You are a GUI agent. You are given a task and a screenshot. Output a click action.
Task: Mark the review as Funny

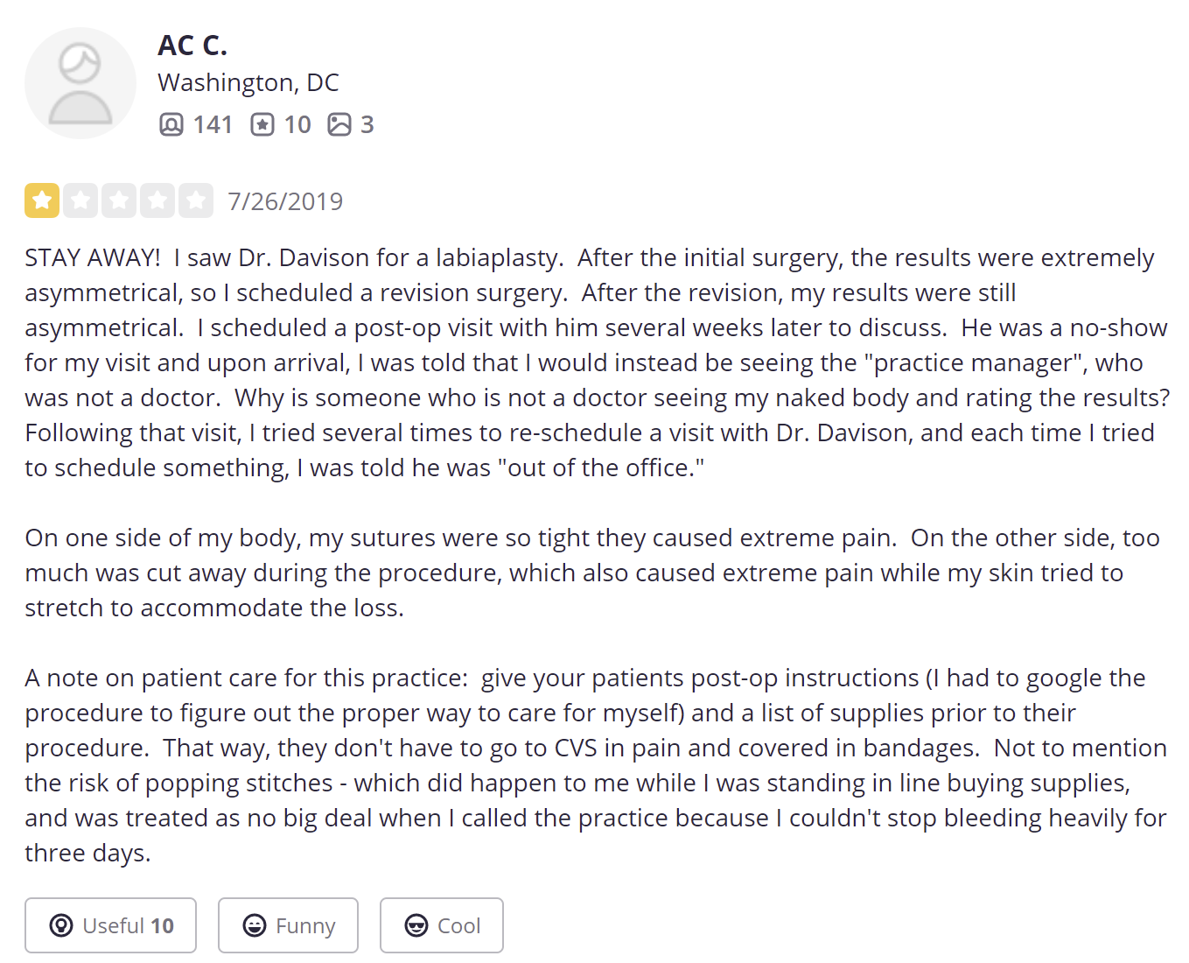pyautogui.click(x=288, y=925)
